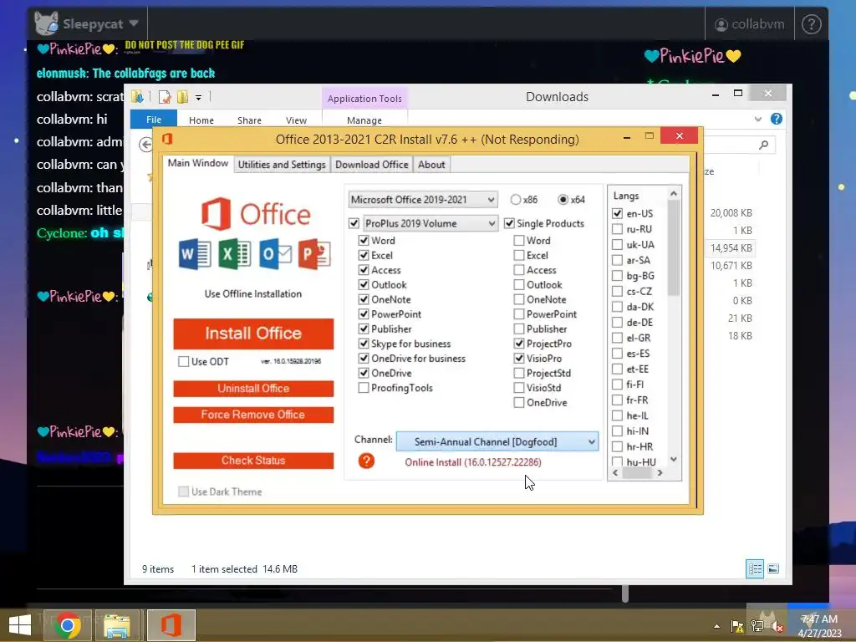Click the Office logo in the installer
This screenshot has width=856, height=642.
tap(256, 213)
